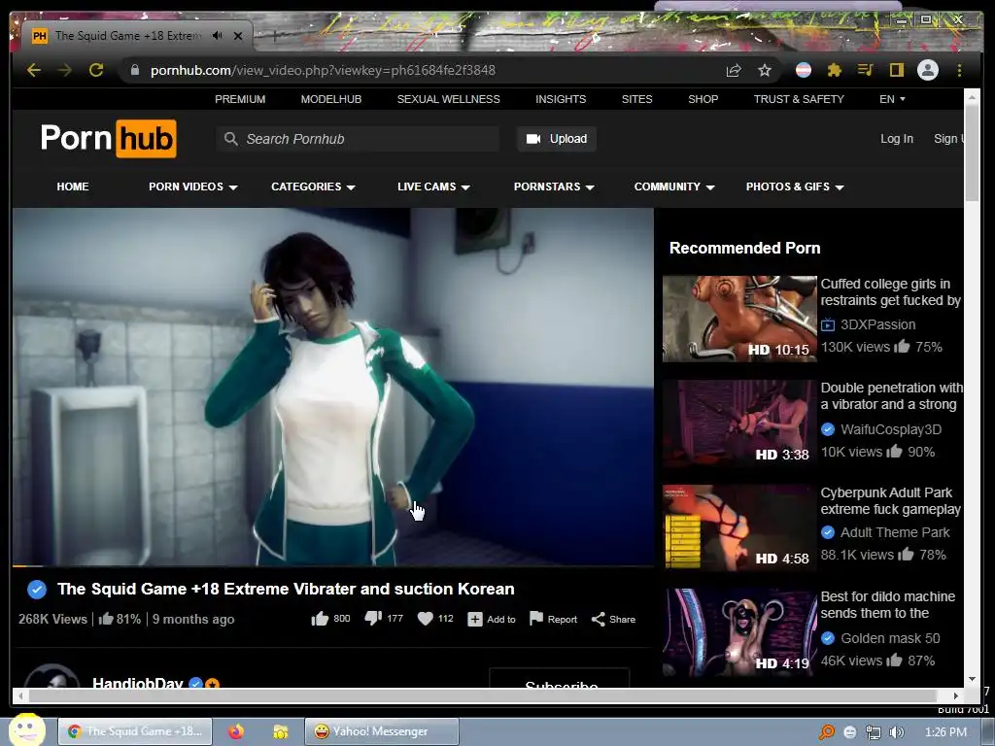The height and width of the screenshot is (746, 995).
Task: Open the MODELHUB top menu link
Action: coord(331,99)
